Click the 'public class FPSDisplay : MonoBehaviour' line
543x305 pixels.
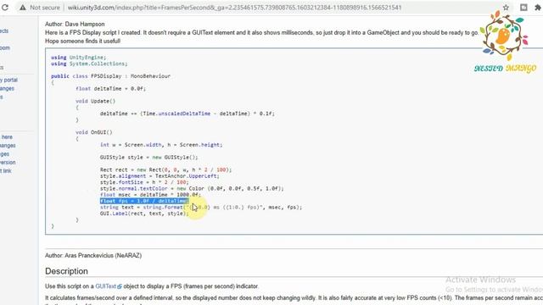pyautogui.click(x=110, y=76)
